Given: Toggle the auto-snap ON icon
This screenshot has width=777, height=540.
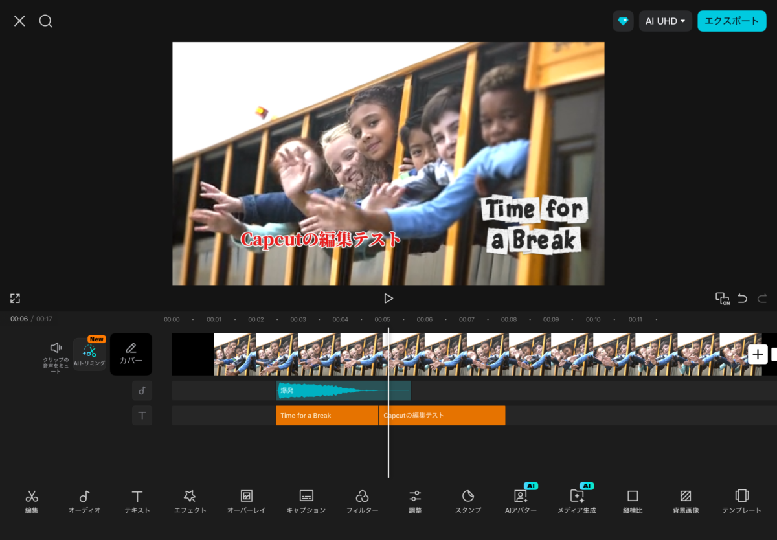Looking at the screenshot, I should coord(722,298).
